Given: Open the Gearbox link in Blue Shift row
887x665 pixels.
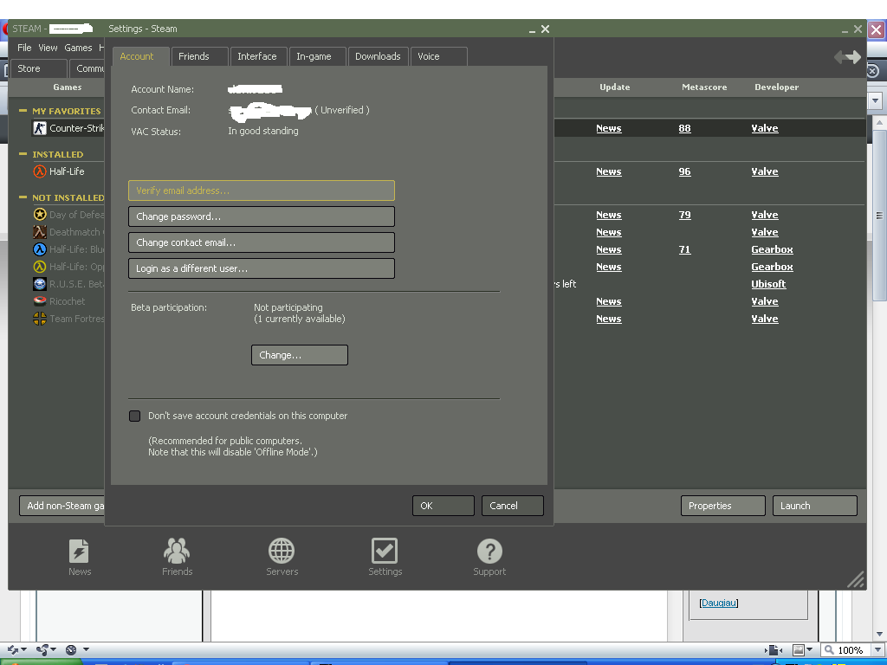Looking at the screenshot, I should click(x=772, y=249).
